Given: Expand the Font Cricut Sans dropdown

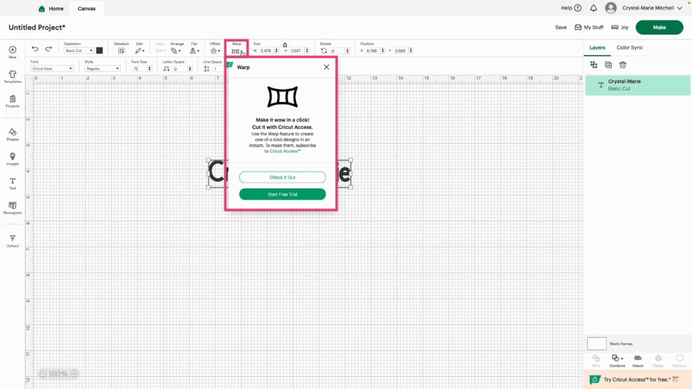Looking at the screenshot, I should click(52, 69).
